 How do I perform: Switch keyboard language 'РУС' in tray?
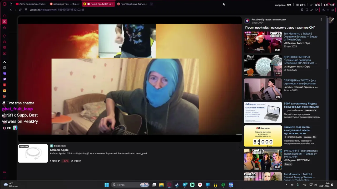coord(304,185)
